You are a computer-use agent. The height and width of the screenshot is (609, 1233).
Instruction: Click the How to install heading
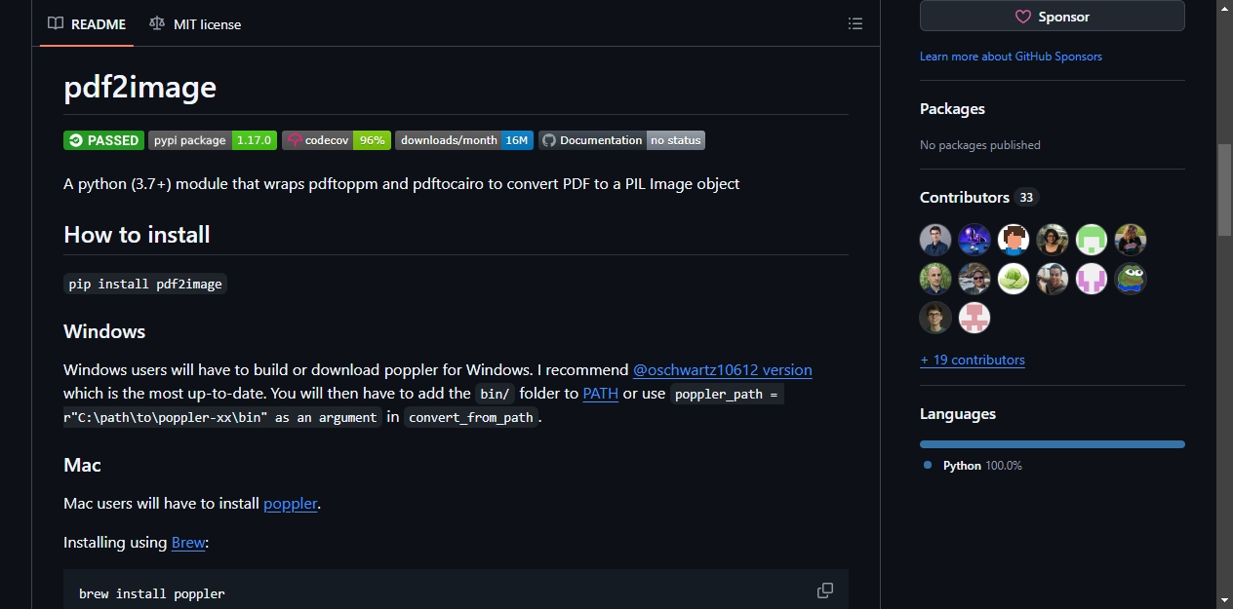[x=137, y=235]
